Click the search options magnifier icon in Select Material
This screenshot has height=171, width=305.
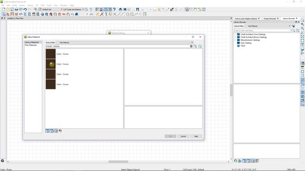(200, 47)
